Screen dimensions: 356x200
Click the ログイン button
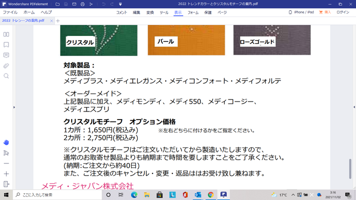[343, 12]
